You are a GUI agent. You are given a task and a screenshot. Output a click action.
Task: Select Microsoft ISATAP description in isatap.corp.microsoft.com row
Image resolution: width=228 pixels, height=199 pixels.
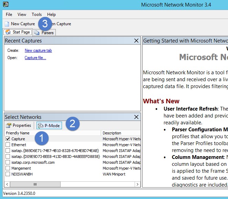coord(122,162)
